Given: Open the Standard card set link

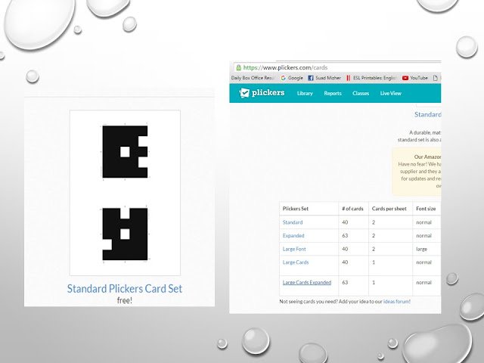Looking at the screenshot, I should [293, 222].
